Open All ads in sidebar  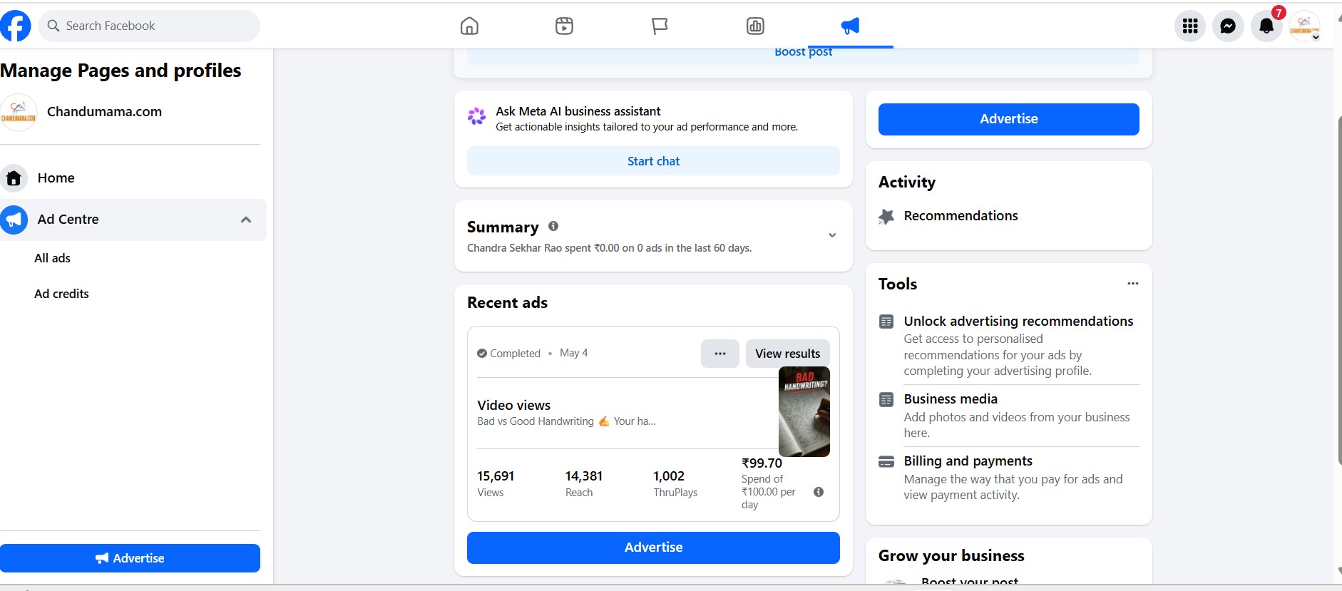[53, 258]
